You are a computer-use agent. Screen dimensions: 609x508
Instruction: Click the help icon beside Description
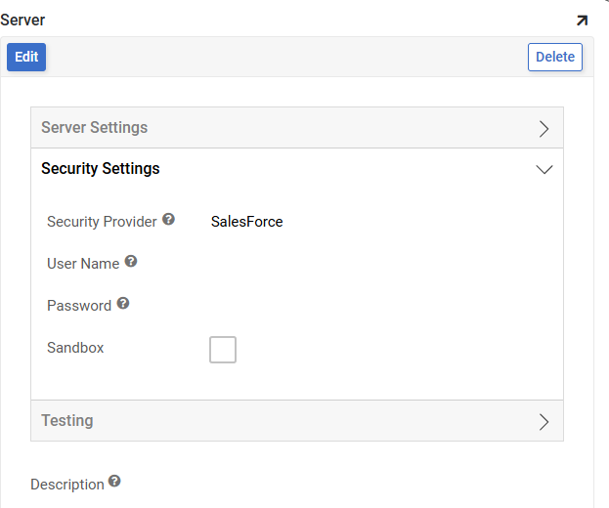pos(115,482)
